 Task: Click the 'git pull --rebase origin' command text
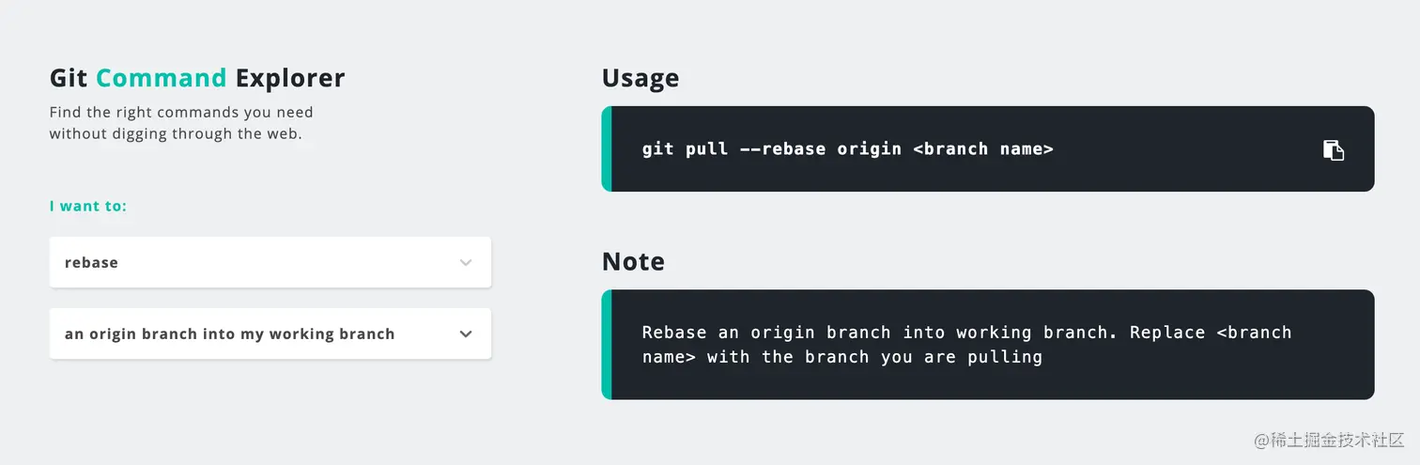point(772,149)
